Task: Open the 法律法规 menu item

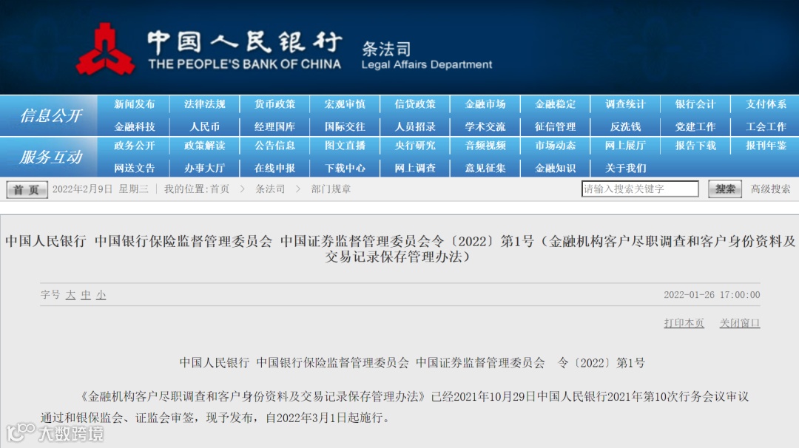Action: (x=204, y=104)
